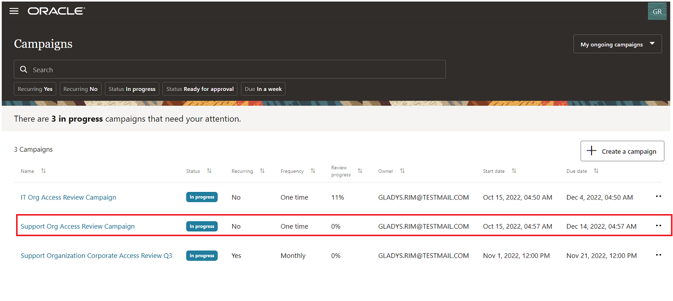This screenshot has height=301, width=673.
Task: Click the Oct 15, 2022, 04:57 AM start date
Action: [518, 227]
